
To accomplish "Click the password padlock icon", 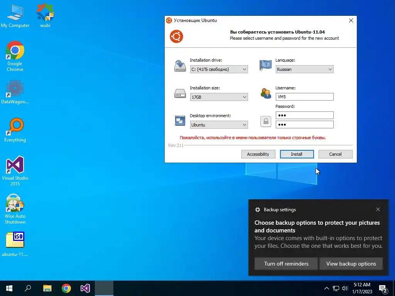I will pyautogui.click(x=265, y=121).
